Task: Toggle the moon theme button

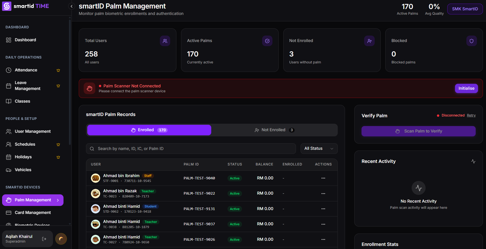Action: pyautogui.click(x=61, y=239)
